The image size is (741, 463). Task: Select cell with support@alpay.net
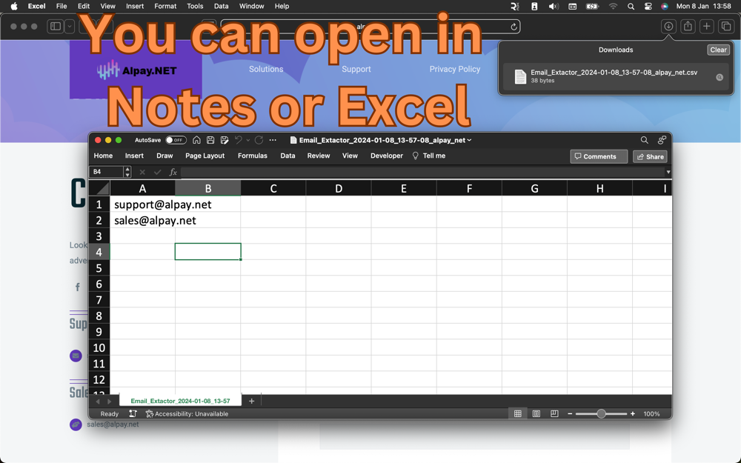pos(142,204)
